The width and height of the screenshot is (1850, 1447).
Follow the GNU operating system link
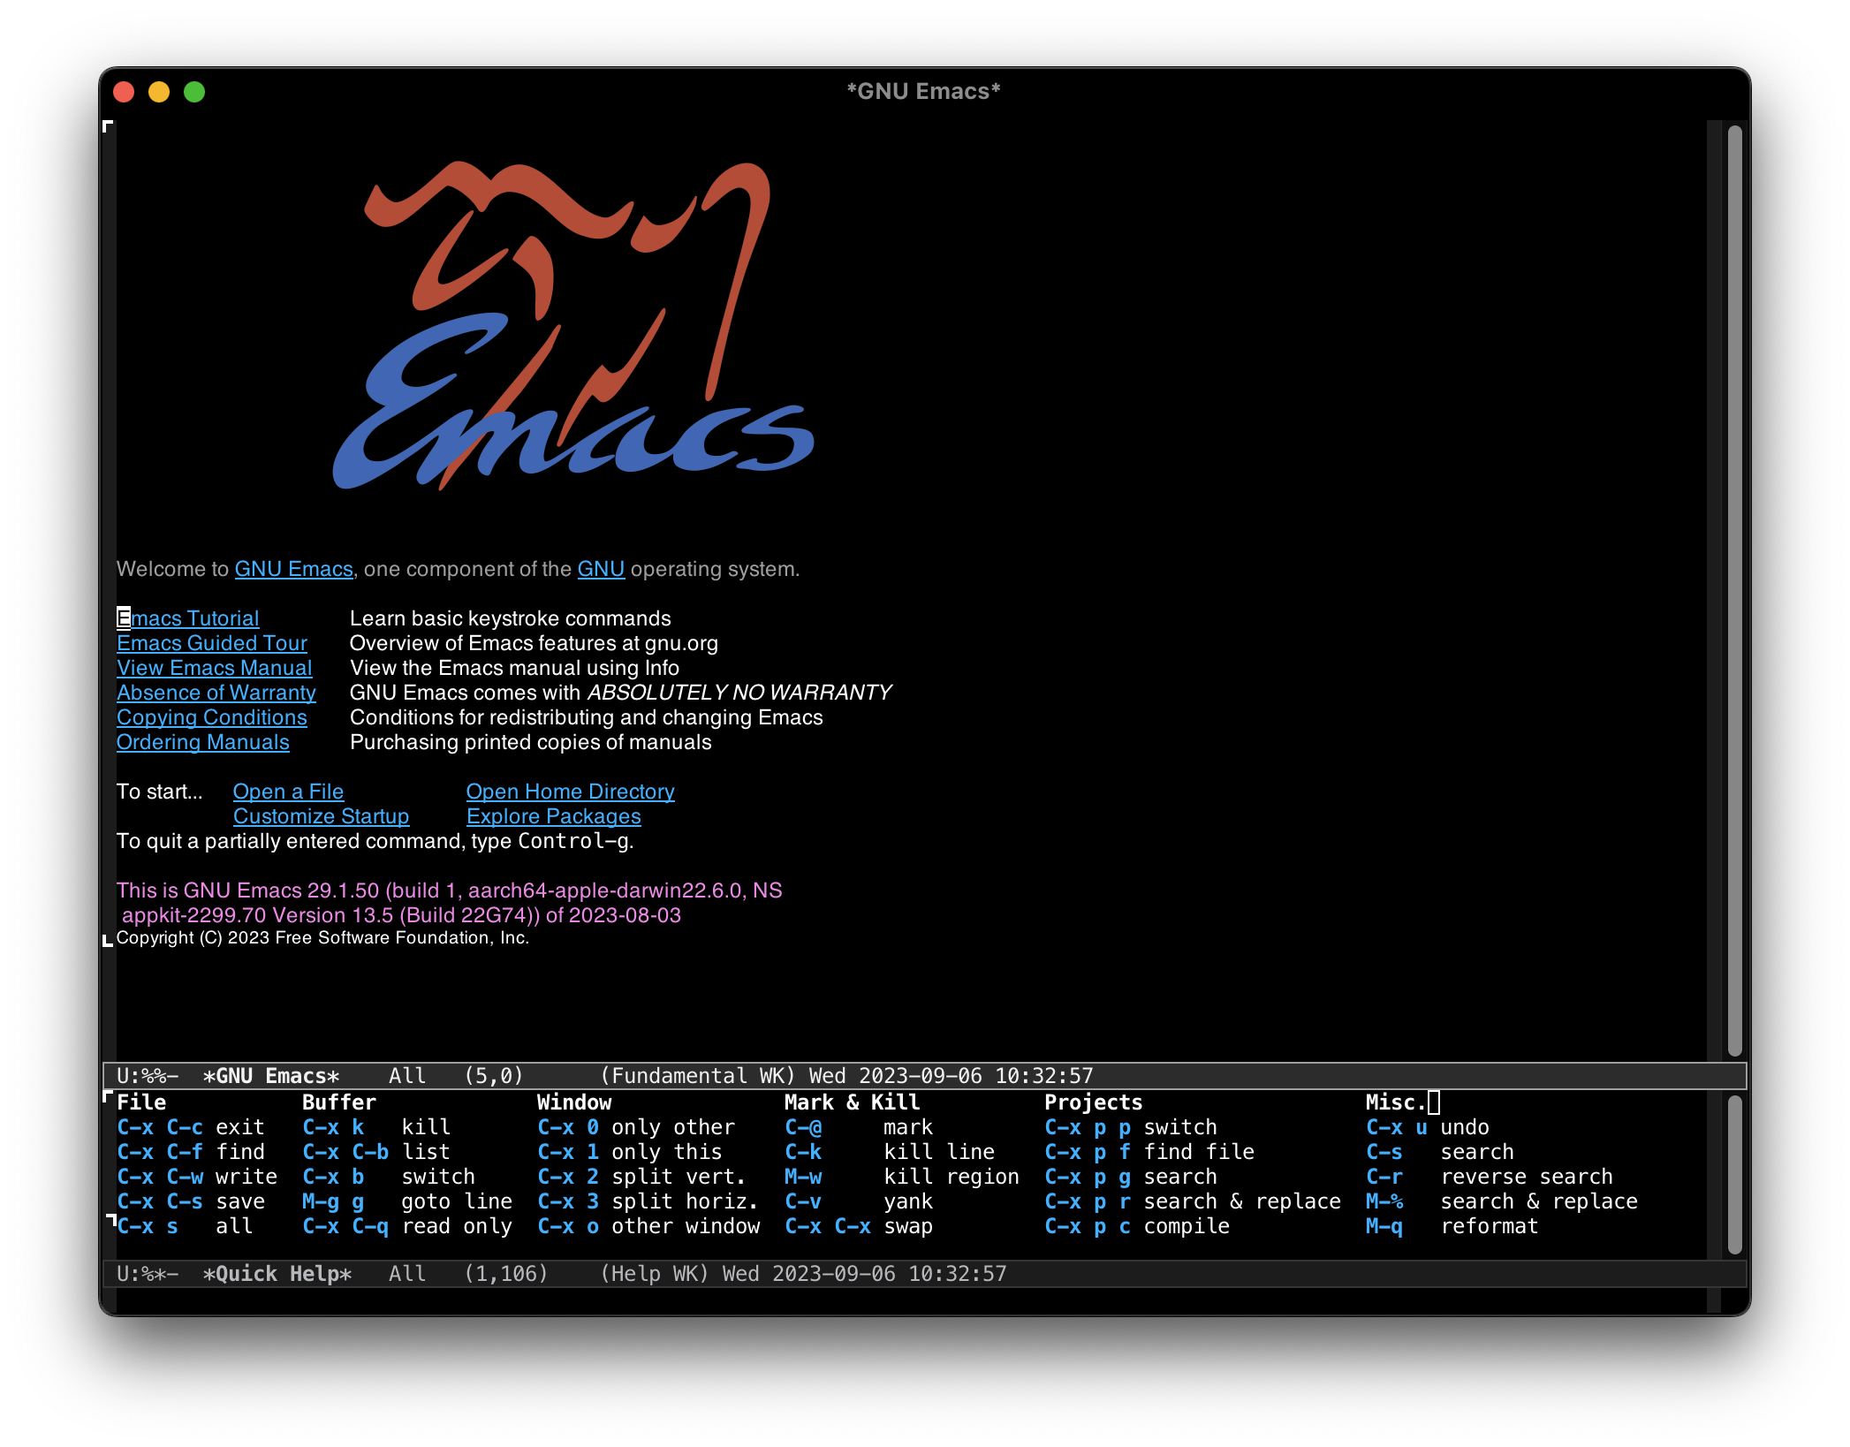tap(601, 569)
